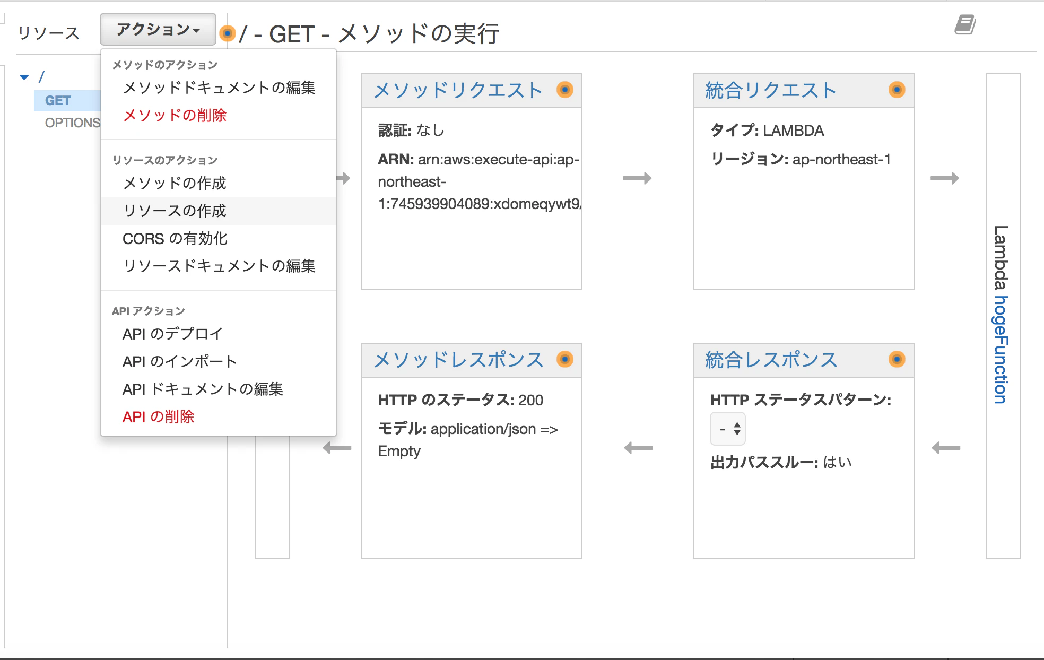Choose メソッドドキュメントの編集 from menu

[219, 88]
